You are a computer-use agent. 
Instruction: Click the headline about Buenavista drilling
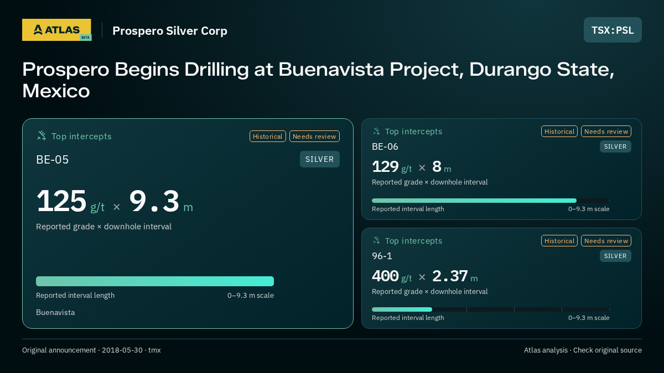[319, 80]
